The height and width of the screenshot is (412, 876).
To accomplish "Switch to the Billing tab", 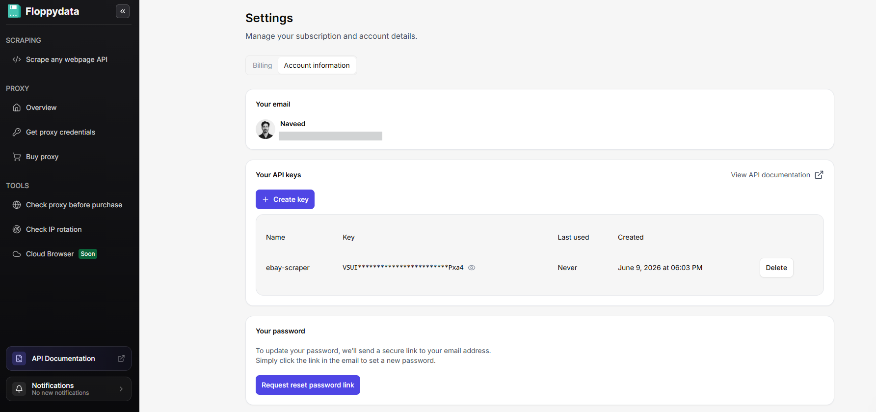I will pos(262,65).
